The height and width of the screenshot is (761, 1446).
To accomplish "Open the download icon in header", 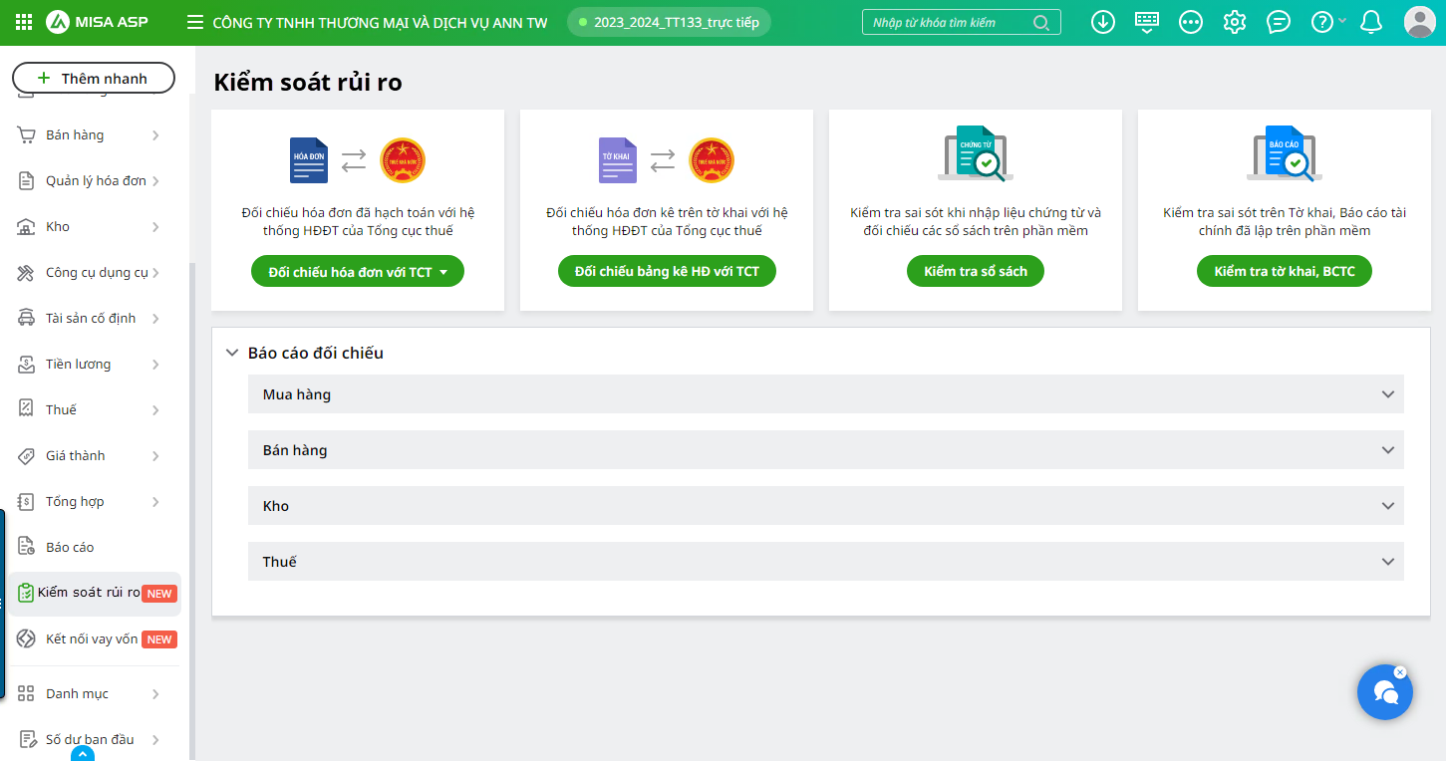I will coord(1103,22).
